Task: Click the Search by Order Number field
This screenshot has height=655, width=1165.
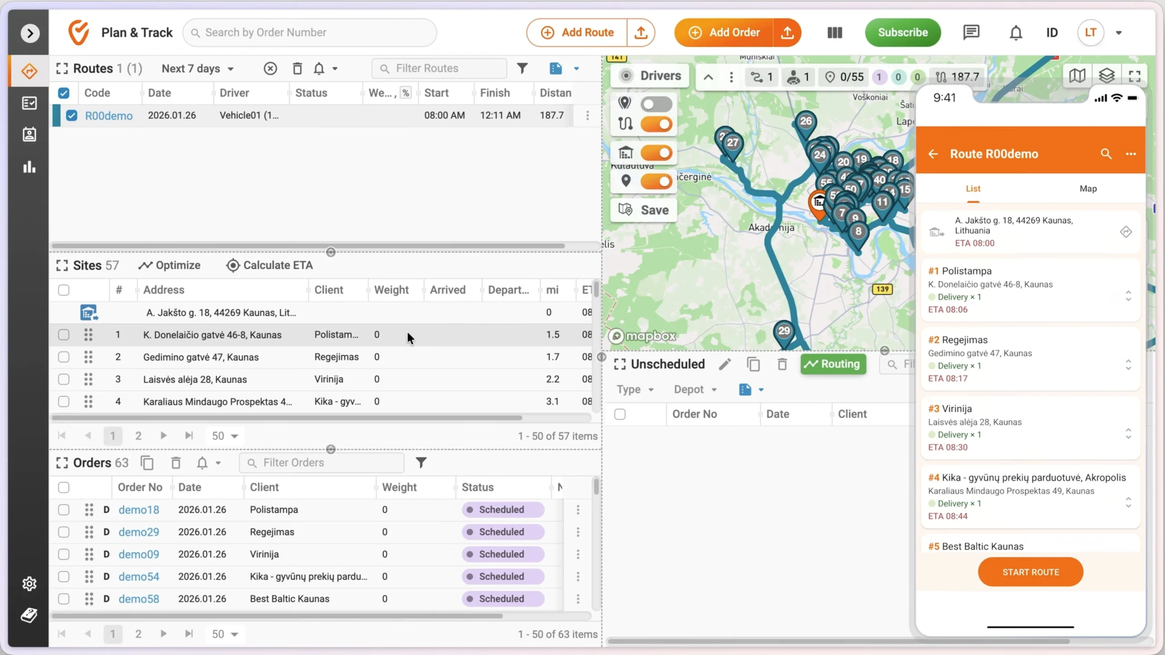Action: pos(309,33)
